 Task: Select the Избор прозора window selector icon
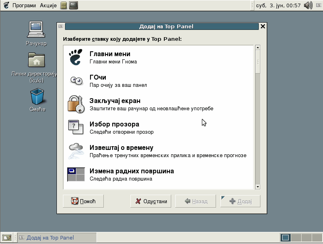[76, 127]
